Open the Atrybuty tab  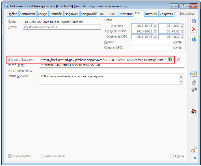click(x=151, y=14)
